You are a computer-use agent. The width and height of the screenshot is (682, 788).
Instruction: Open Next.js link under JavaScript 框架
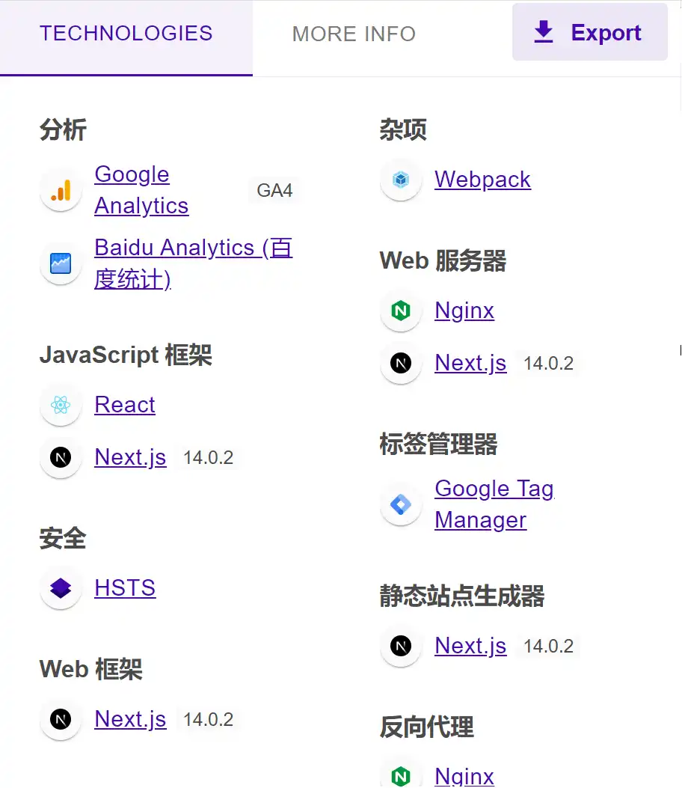pos(130,457)
